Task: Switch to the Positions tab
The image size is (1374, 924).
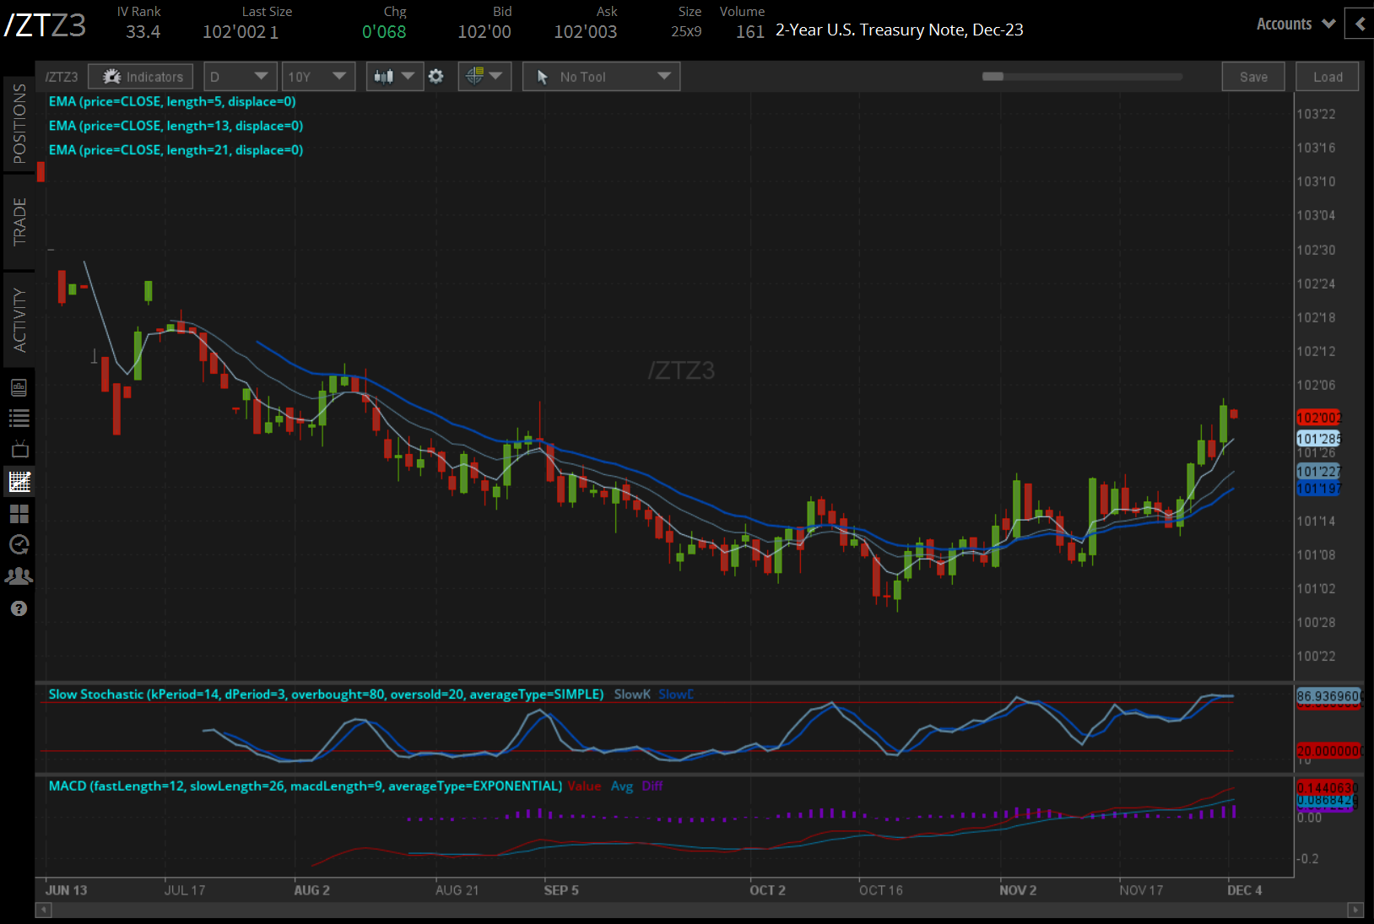Action: coord(19,124)
